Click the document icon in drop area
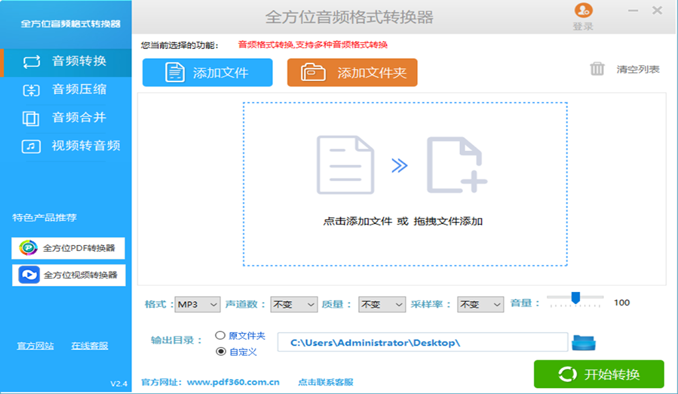The width and height of the screenshot is (678, 394). 345,165
